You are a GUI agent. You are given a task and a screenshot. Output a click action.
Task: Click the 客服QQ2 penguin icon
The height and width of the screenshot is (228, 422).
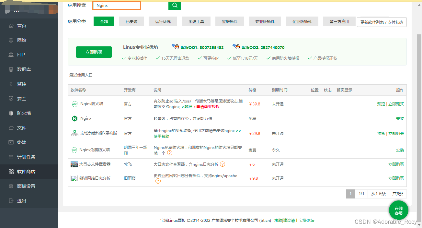tap(236, 47)
